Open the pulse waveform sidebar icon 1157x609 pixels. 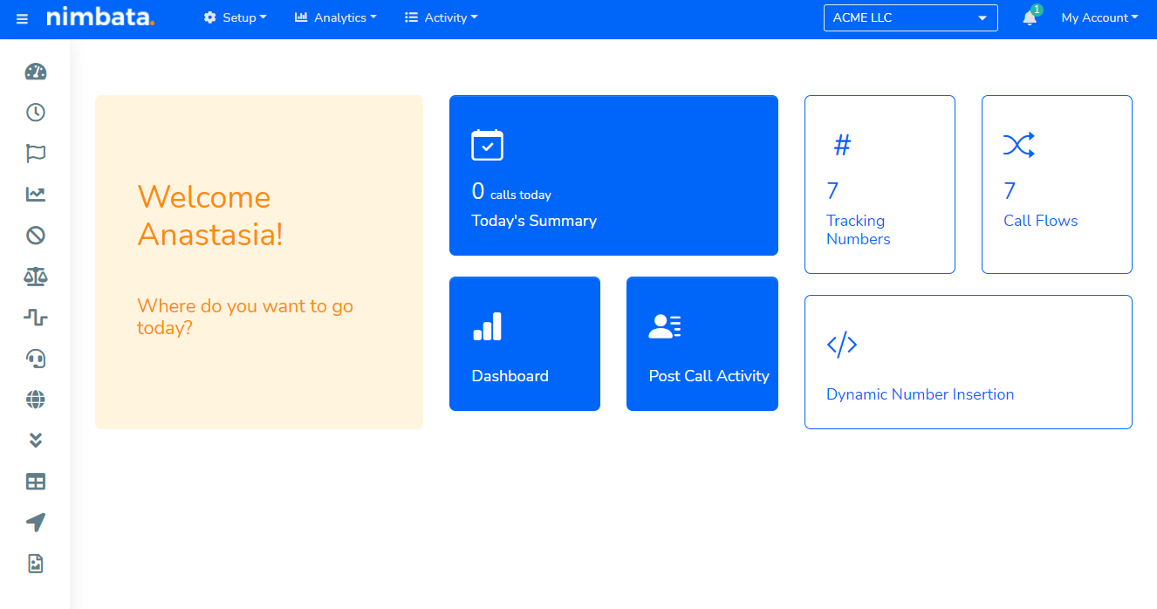click(x=36, y=318)
